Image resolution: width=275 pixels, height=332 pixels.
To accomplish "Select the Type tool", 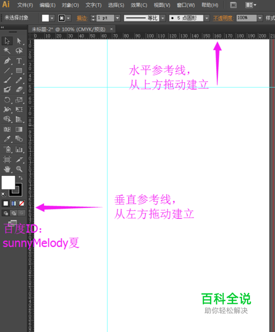I will point(19,61).
